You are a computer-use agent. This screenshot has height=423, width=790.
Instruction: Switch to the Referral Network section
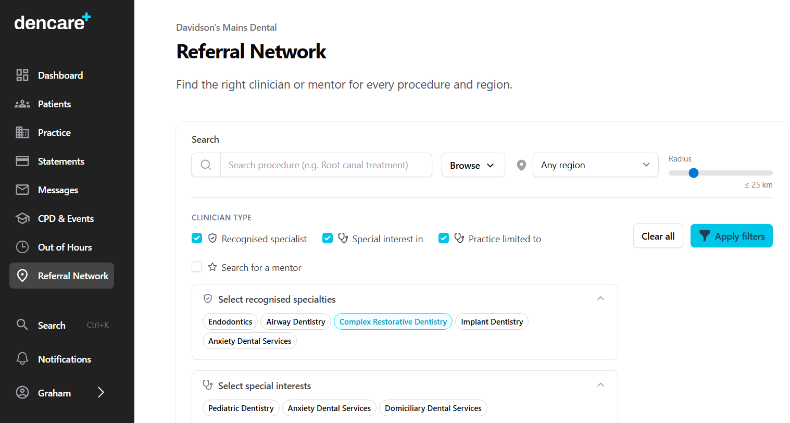click(61, 276)
